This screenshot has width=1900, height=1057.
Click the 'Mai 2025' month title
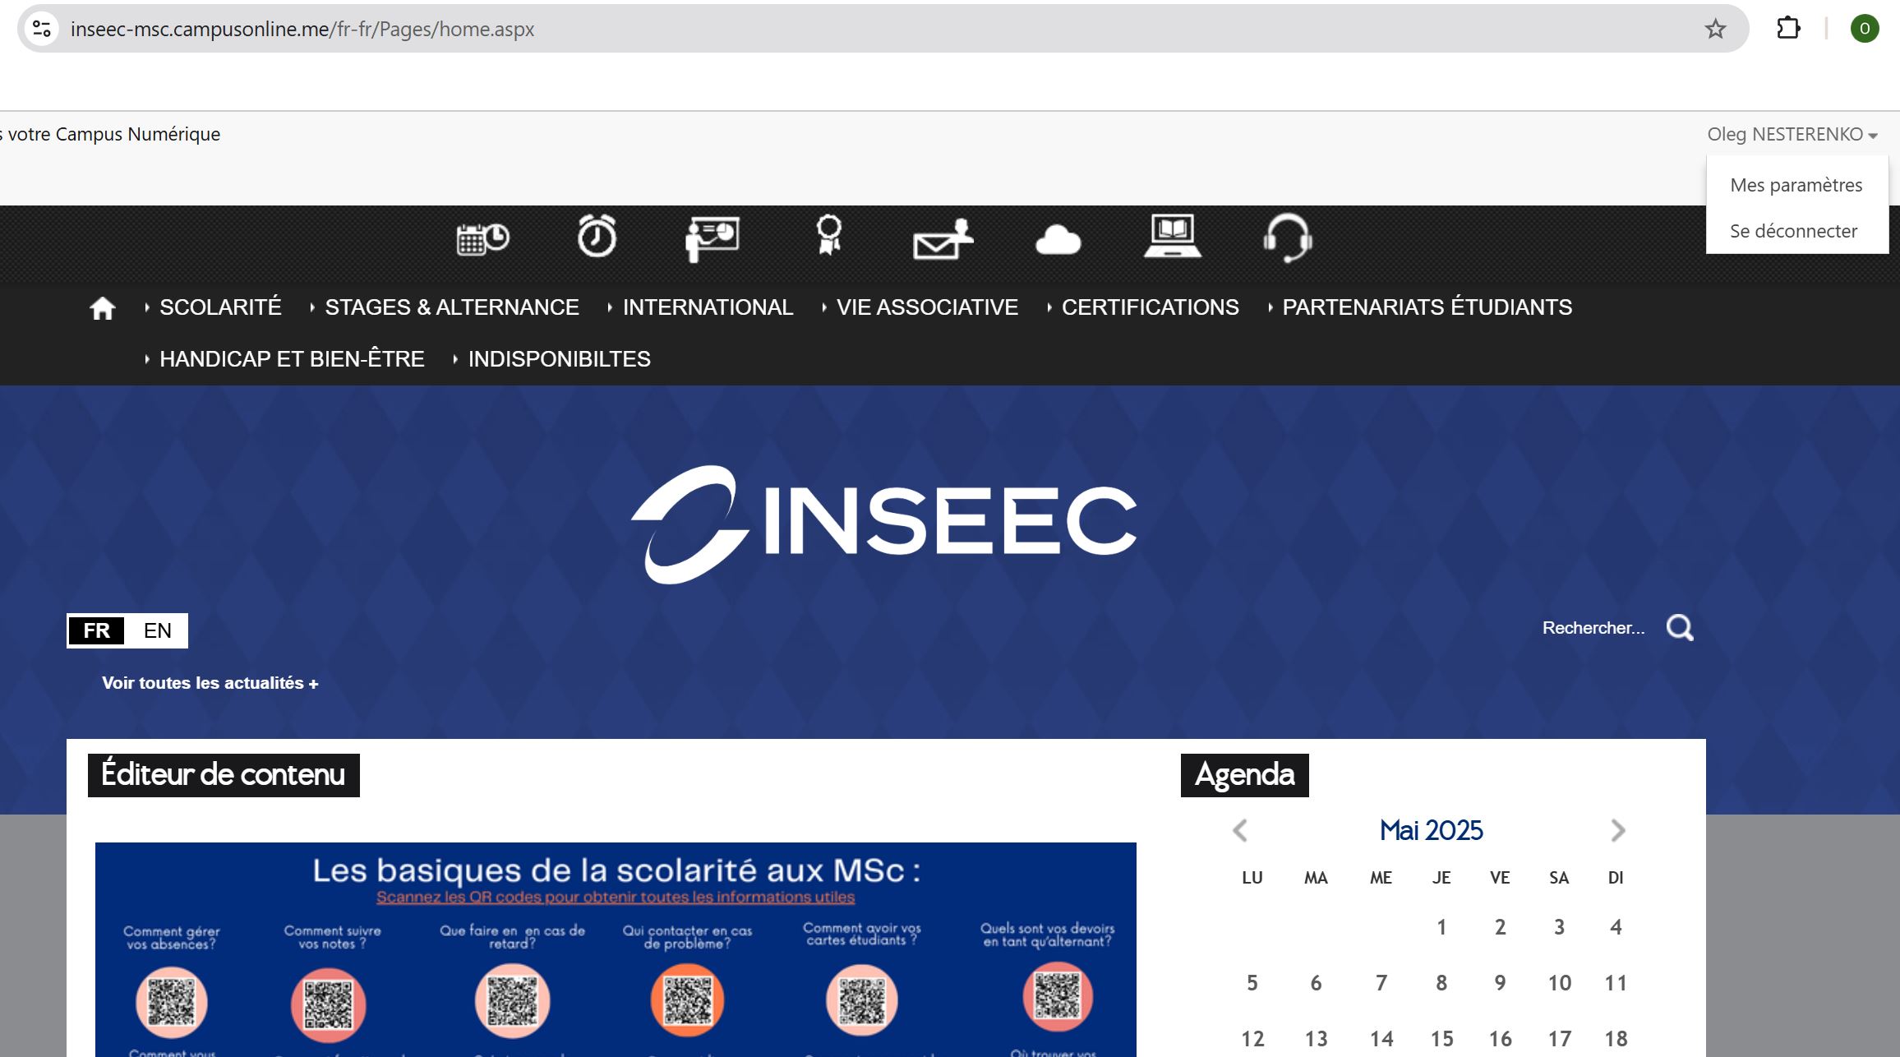point(1431,830)
